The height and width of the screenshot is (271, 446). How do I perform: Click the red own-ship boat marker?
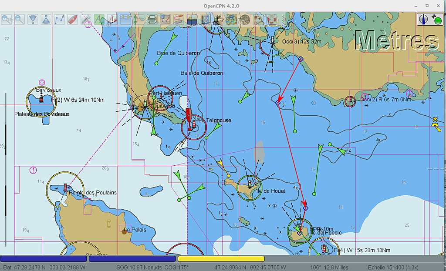[189, 115]
